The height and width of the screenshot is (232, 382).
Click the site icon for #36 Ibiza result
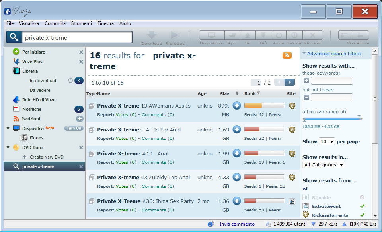pos(292,201)
